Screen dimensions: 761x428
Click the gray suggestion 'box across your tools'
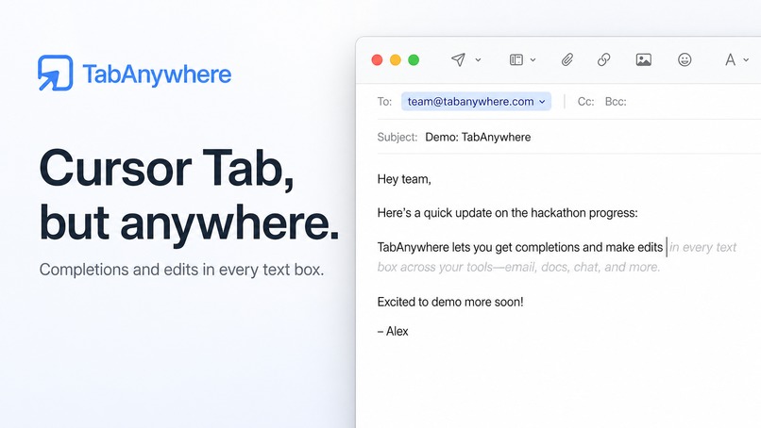(518, 267)
